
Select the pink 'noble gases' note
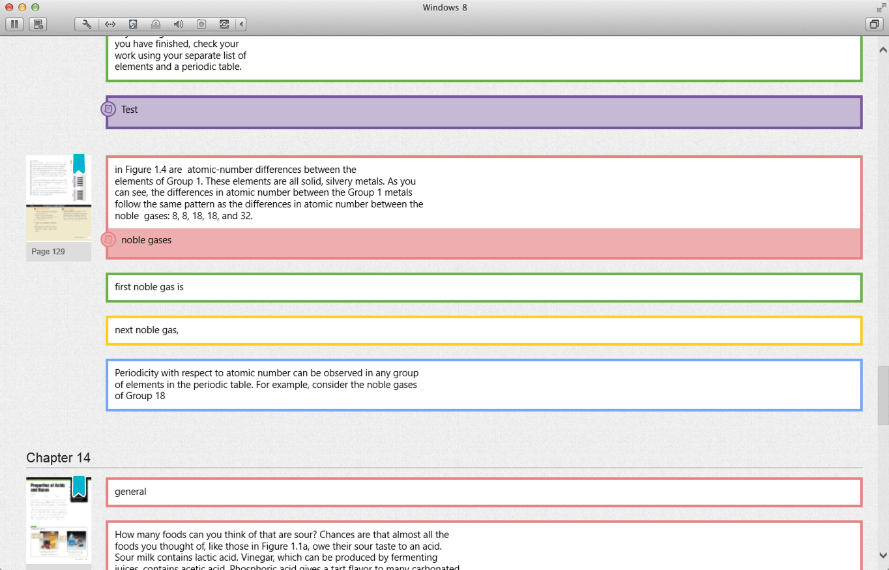484,243
